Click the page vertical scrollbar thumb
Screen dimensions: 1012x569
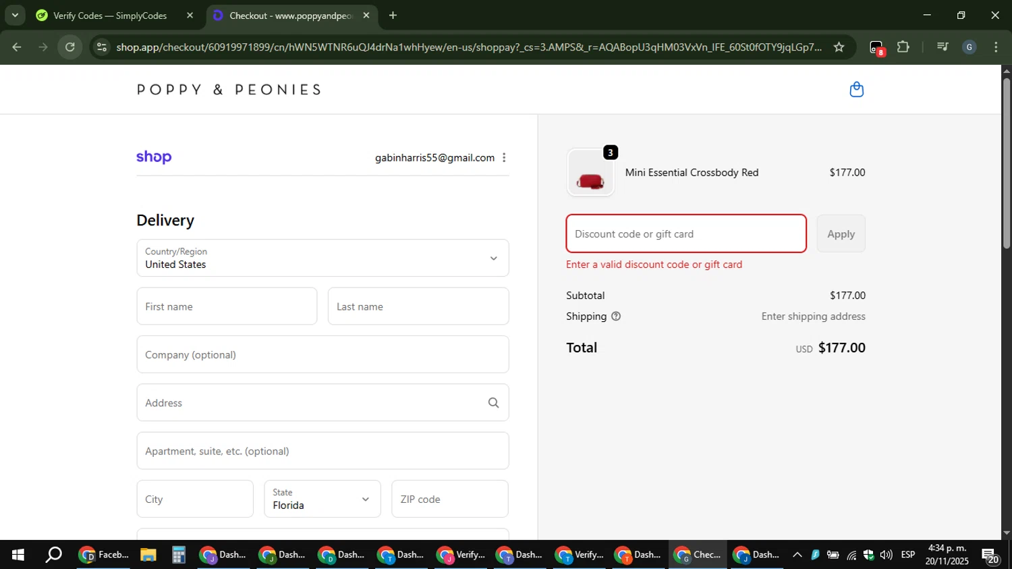pyautogui.click(x=1007, y=162)
